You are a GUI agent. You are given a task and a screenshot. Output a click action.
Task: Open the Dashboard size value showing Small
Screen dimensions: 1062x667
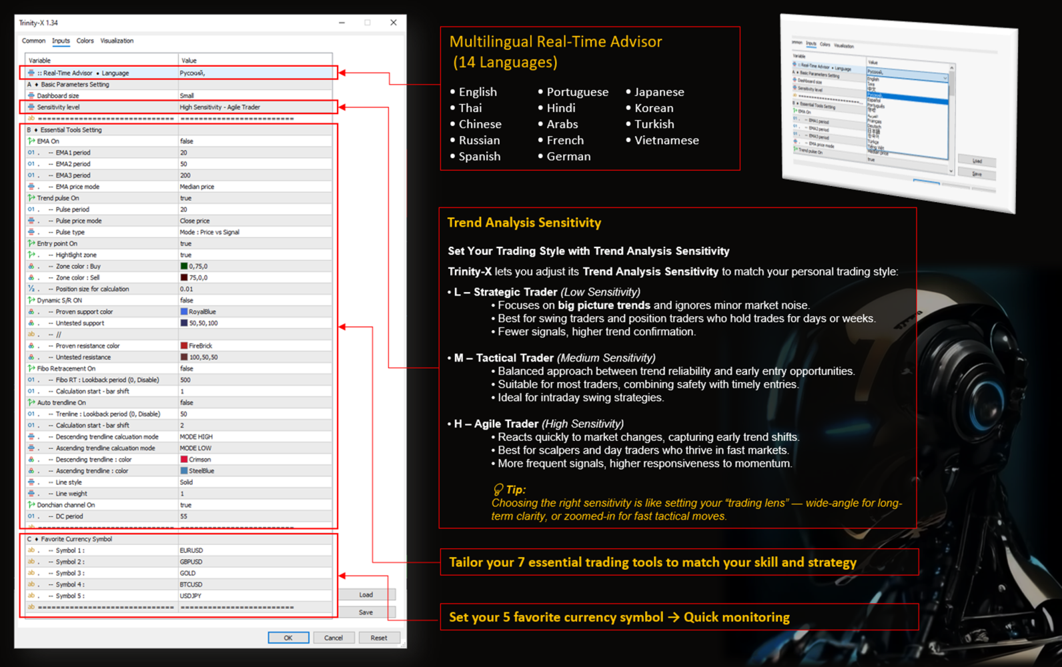click(255, 95)
